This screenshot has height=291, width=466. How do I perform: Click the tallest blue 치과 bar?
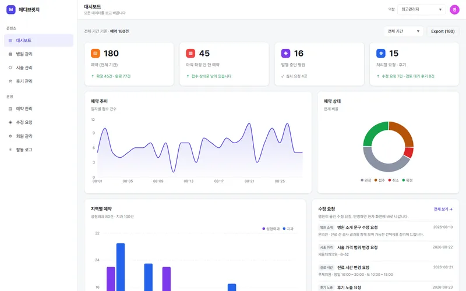coord(121,267)
